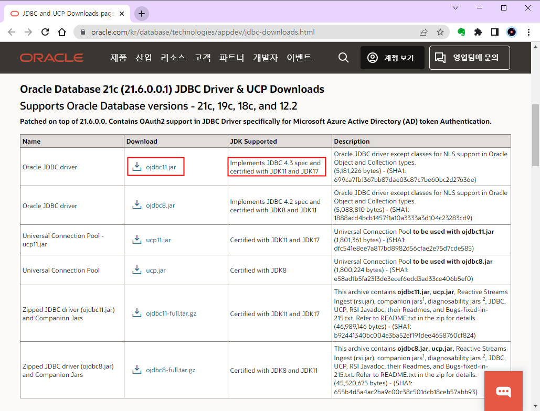Download ojdbc8-full.tar.gz archive link

click(171, 370)
